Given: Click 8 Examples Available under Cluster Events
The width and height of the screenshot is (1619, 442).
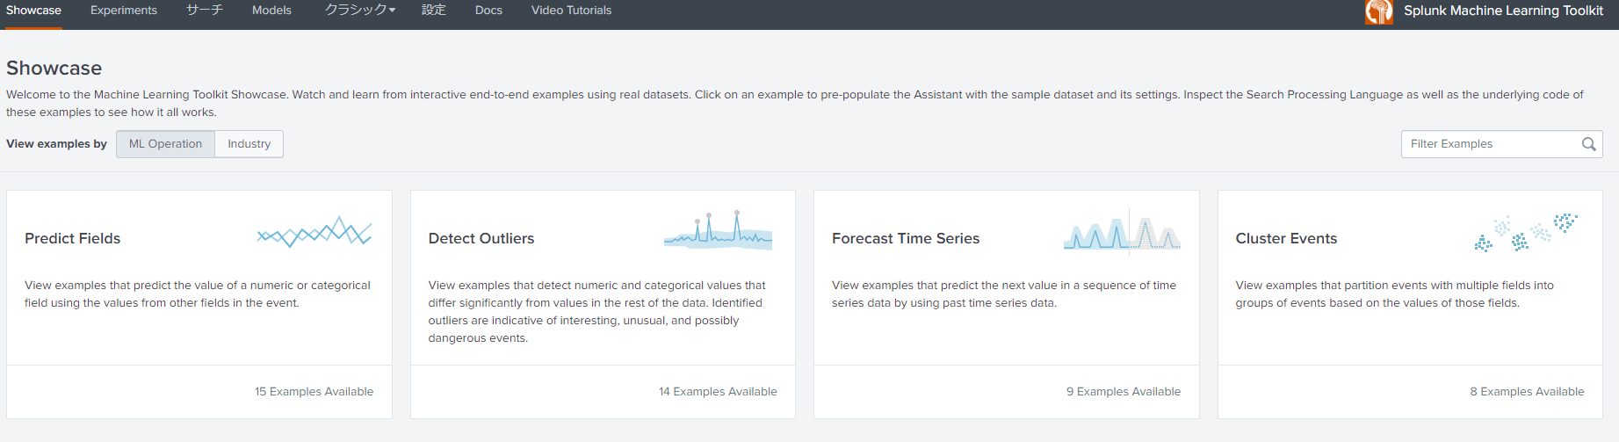Looking at the screenshot, I should tap(1527, 392).
